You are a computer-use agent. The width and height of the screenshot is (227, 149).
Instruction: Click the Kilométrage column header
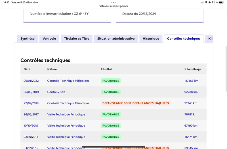point(193,69)
